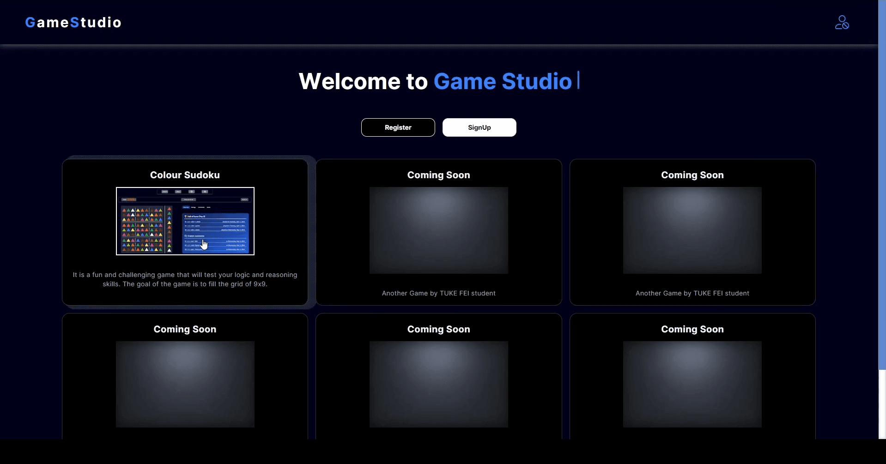The image size is (886, 464).
Task: Select the Coming Soon title in bottom-middle card
Action: 438,329
